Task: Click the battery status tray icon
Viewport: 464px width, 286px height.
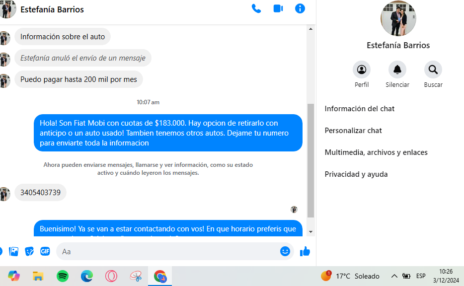Action: click(x=406, y=276)
